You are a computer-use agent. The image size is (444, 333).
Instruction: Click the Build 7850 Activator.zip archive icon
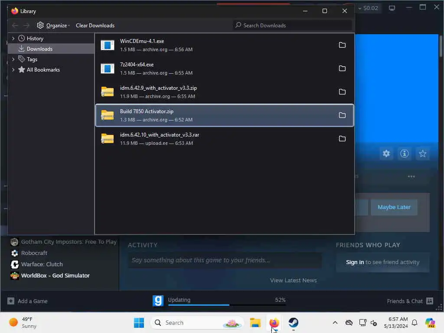point(108,115)
